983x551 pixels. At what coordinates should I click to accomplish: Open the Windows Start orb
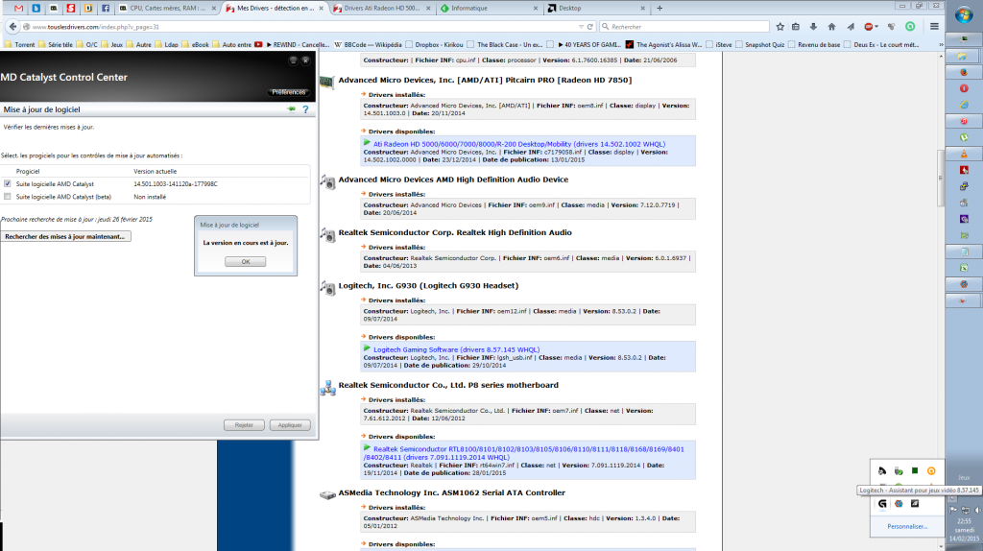click(x=964, y=15)
